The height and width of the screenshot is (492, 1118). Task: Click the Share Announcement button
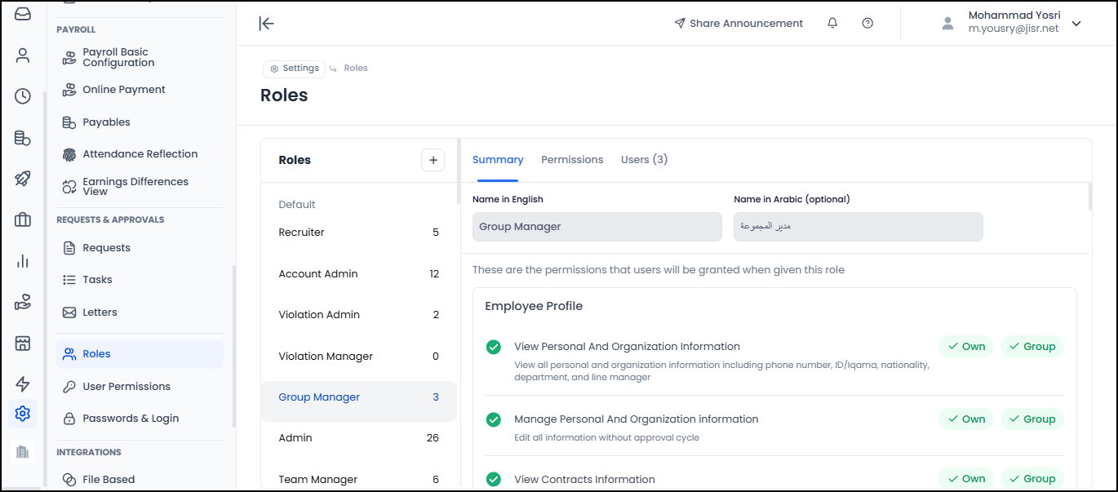(739, 23)
